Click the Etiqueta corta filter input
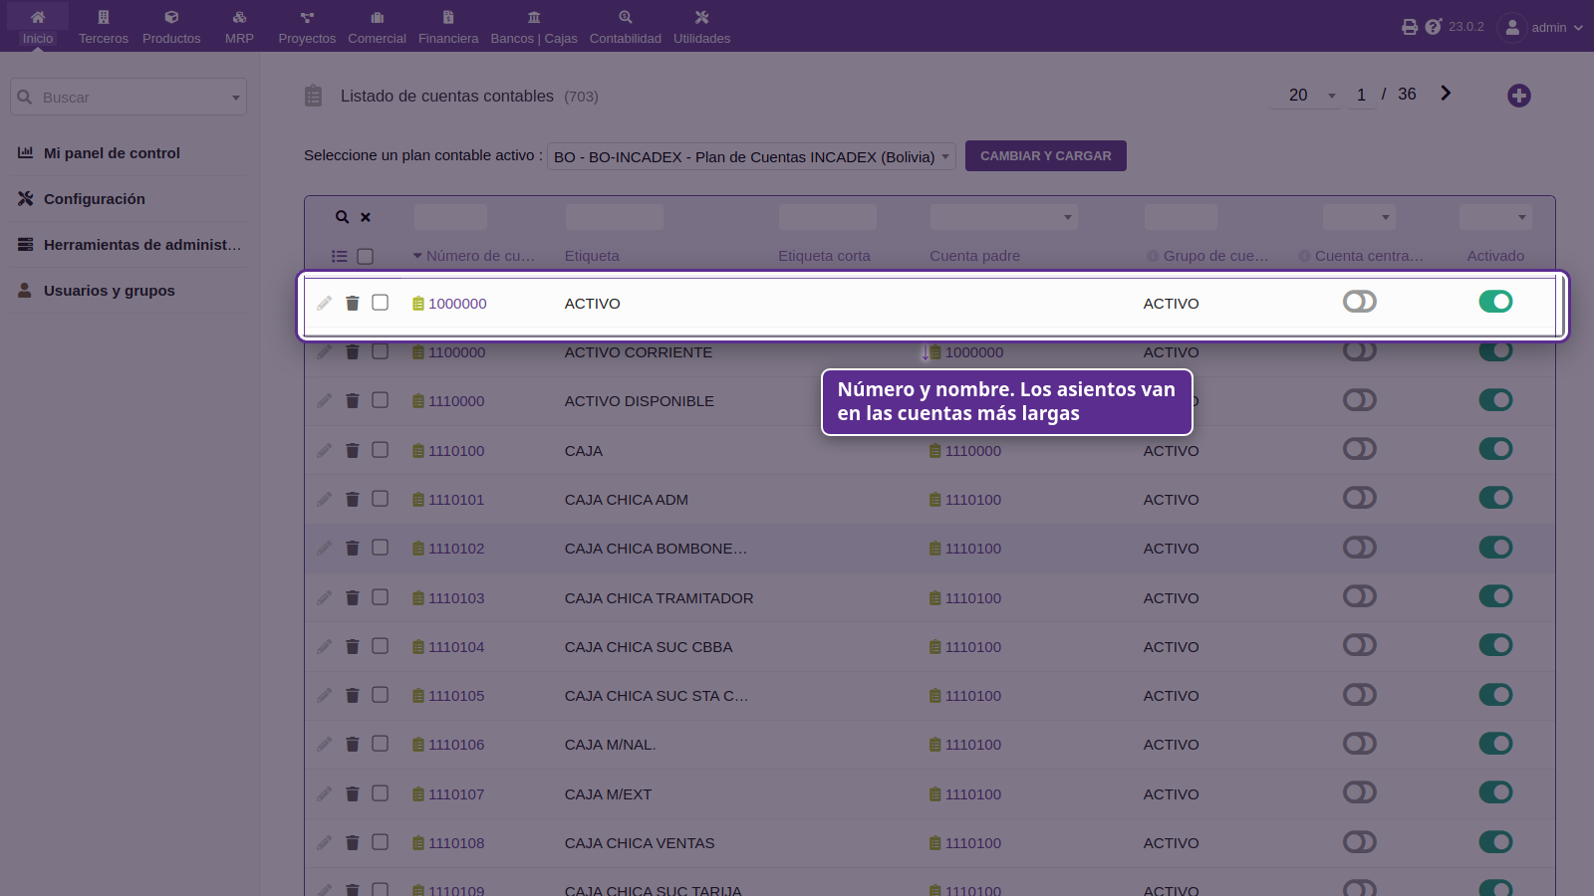 828,217
